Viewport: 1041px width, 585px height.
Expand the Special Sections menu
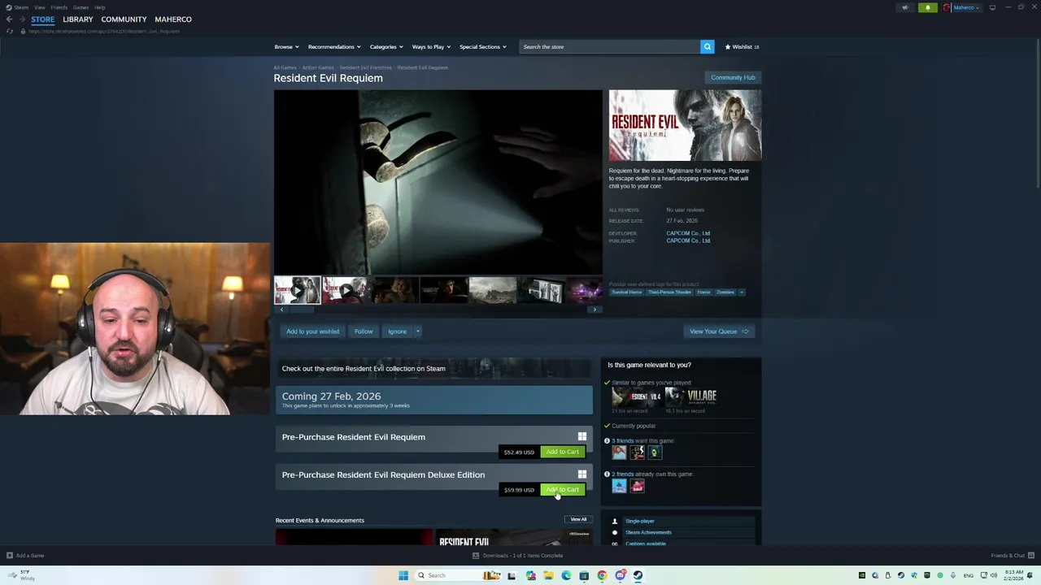pos(483,46)
